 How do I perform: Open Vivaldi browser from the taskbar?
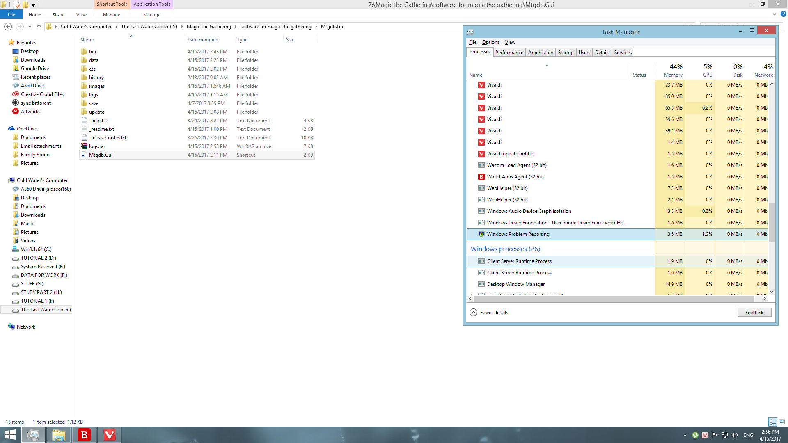[109, 435]
